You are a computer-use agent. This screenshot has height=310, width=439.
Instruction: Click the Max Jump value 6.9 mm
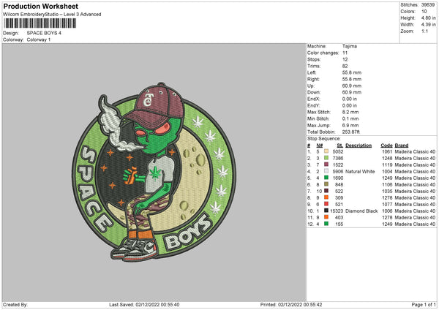tap(350, 125)
